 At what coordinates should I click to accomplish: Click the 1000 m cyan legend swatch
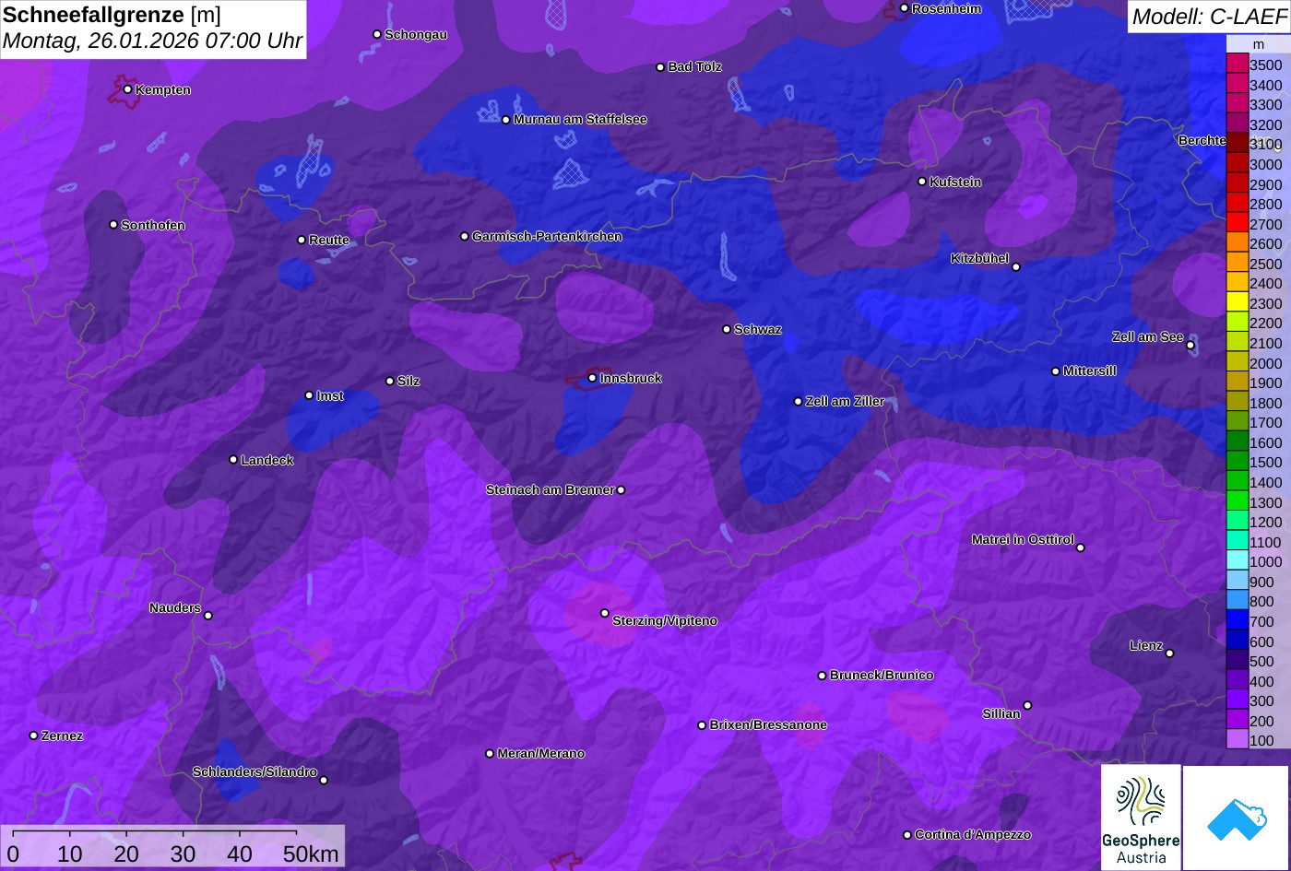pos(1237,561)
